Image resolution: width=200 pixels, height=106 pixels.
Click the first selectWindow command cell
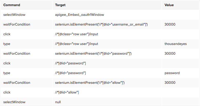14,15
